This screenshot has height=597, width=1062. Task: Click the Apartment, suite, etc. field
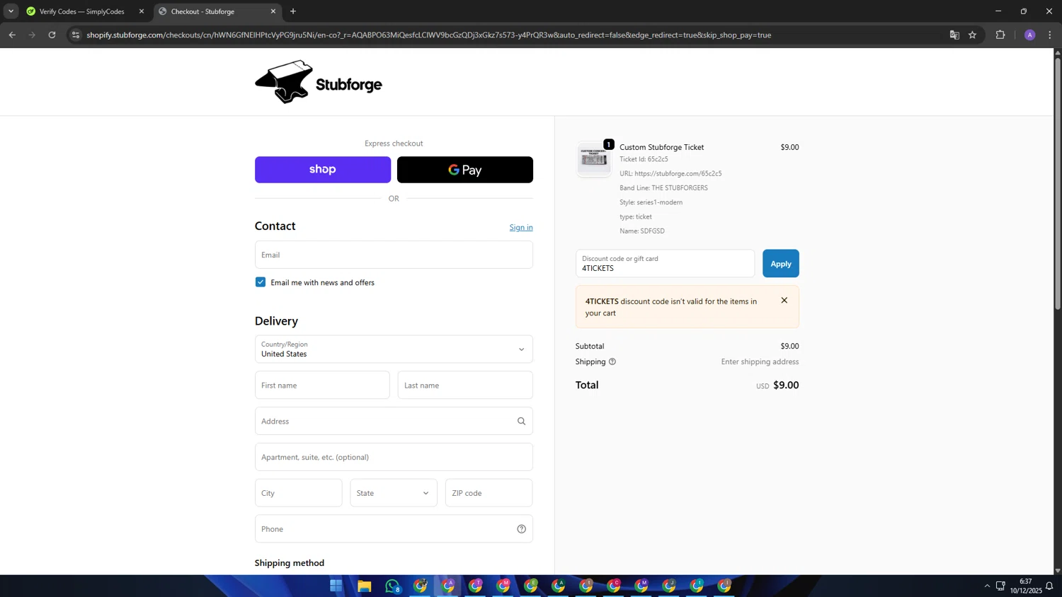click(x=394, y=457)
